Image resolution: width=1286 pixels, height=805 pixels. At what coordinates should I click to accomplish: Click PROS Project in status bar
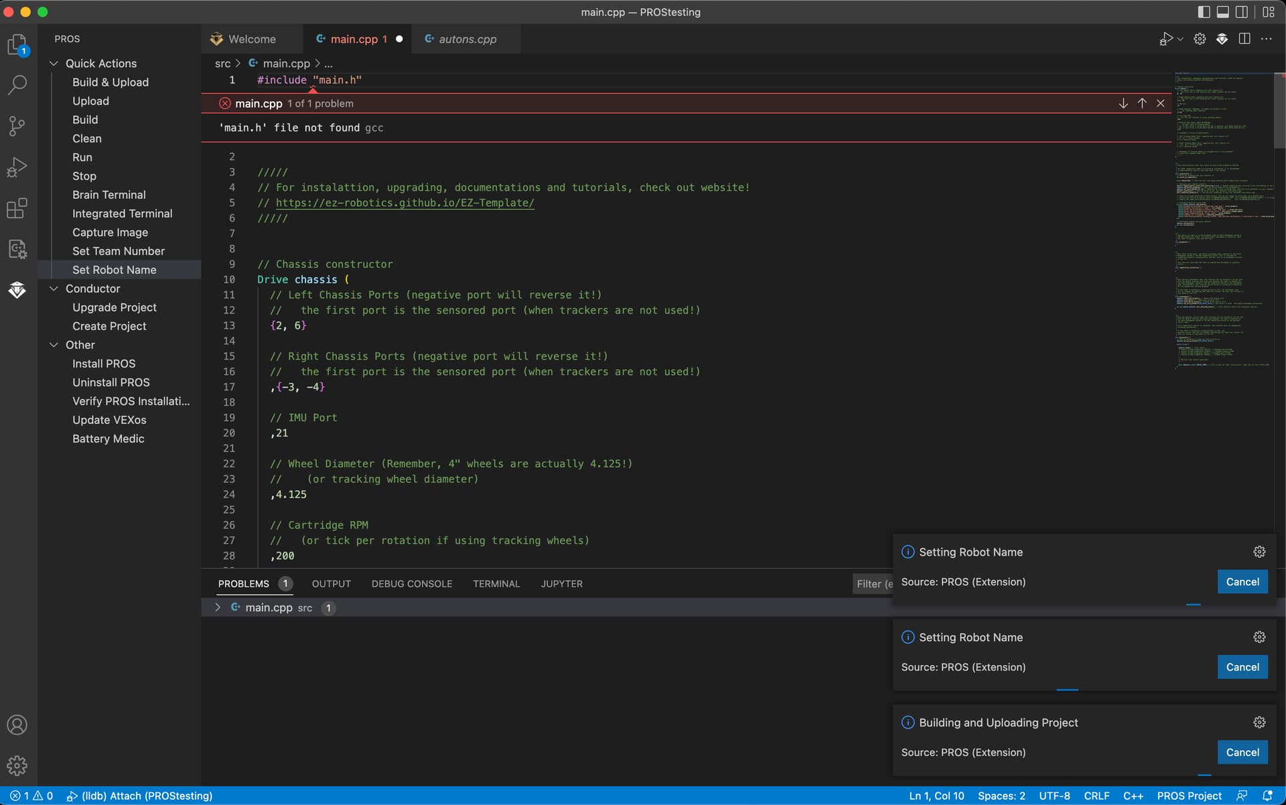1189,796
